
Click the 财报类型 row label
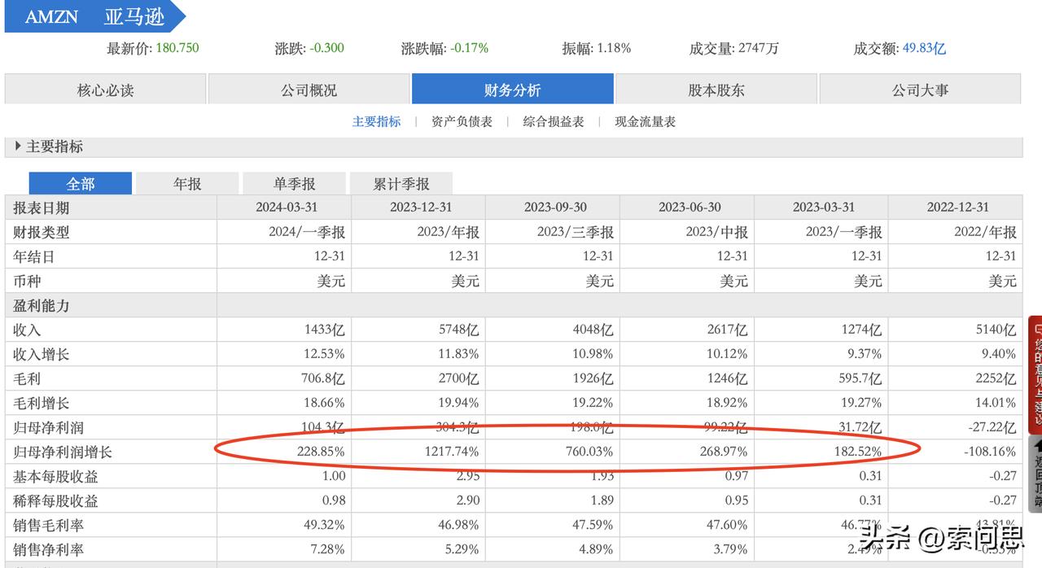coord(42,232)
